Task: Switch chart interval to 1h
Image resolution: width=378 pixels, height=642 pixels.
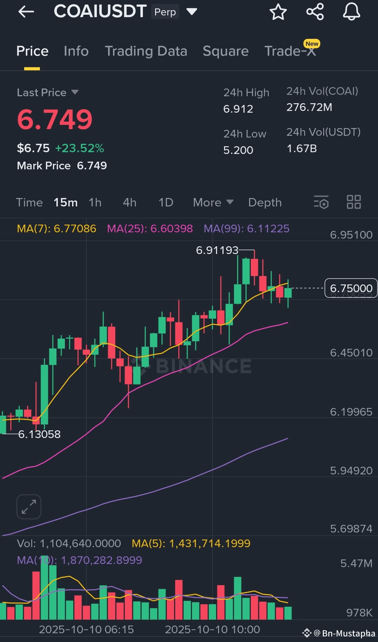Action: (95, 203)
